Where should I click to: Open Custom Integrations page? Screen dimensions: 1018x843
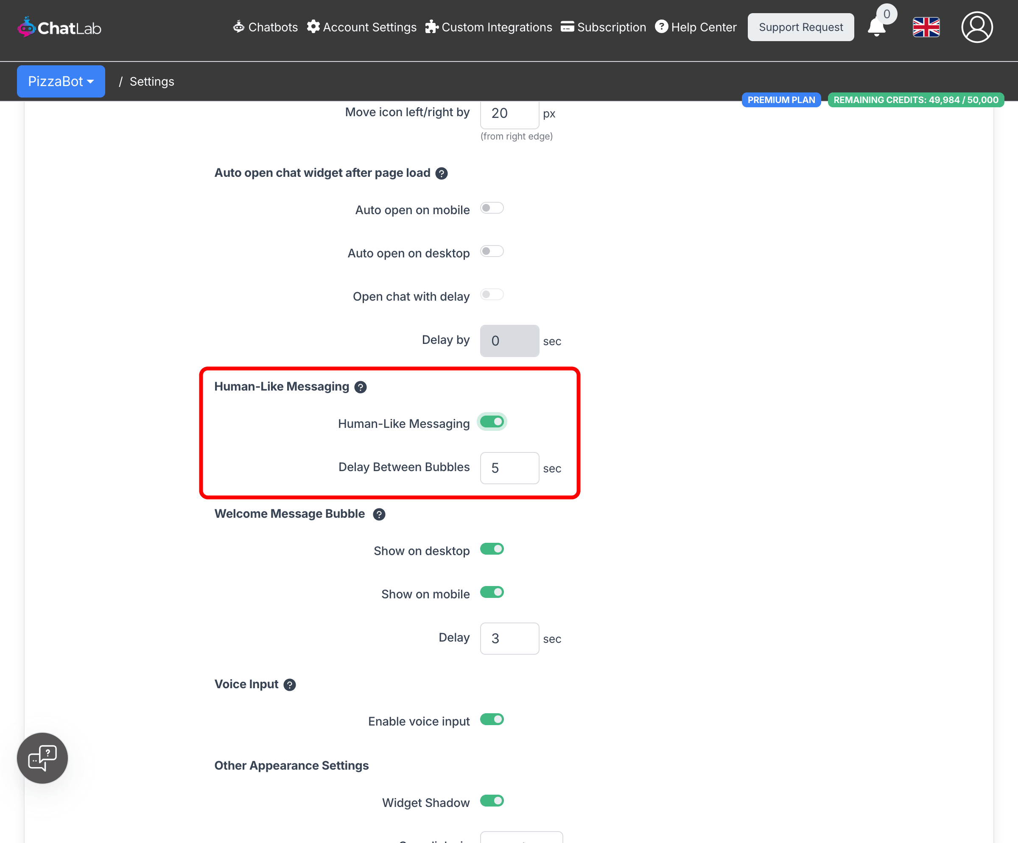(489, 27)
